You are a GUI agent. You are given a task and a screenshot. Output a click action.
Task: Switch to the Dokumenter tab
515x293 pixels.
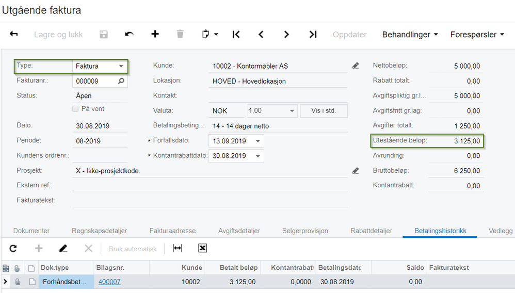coord(31,231)
